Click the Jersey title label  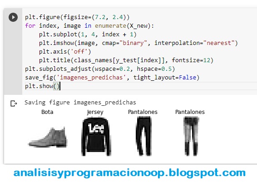tap(95, 112)
